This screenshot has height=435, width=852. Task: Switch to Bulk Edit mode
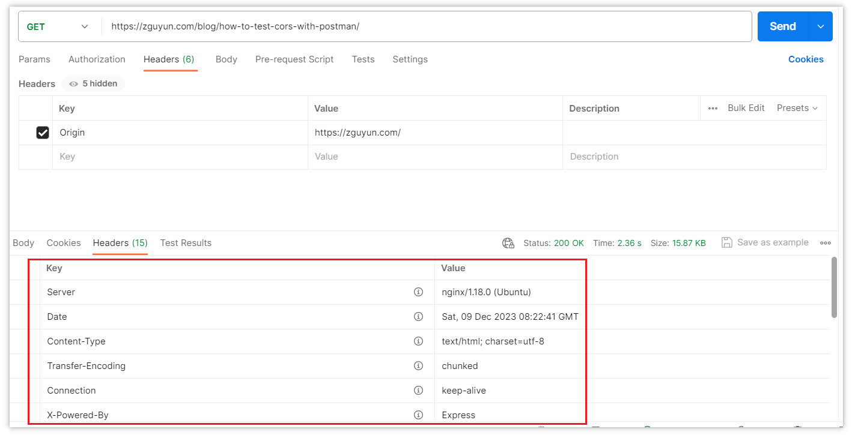tap(746, 108)
